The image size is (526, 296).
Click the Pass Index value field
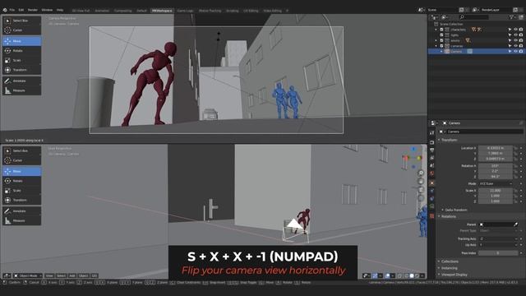click(498, 253)
